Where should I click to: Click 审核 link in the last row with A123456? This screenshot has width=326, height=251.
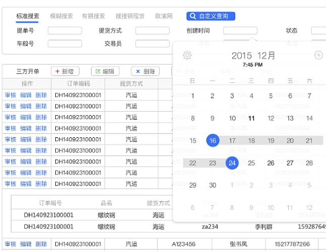(11, 244)
